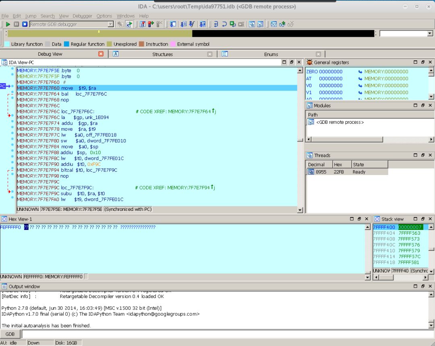Viewport: 435px width, 346px height.
Task: Click the set current IP toolbar icon
Action: 129,24
